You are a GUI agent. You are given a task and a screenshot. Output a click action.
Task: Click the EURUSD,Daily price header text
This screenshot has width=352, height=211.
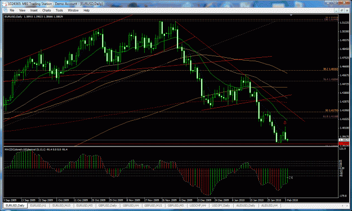[34, 17]
